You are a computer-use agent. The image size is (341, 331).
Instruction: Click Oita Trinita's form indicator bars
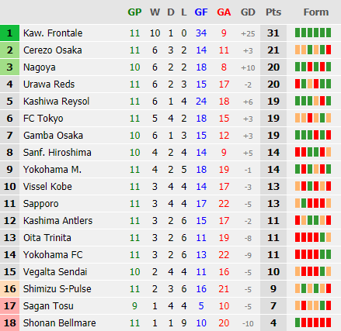[x=313, y=237]
